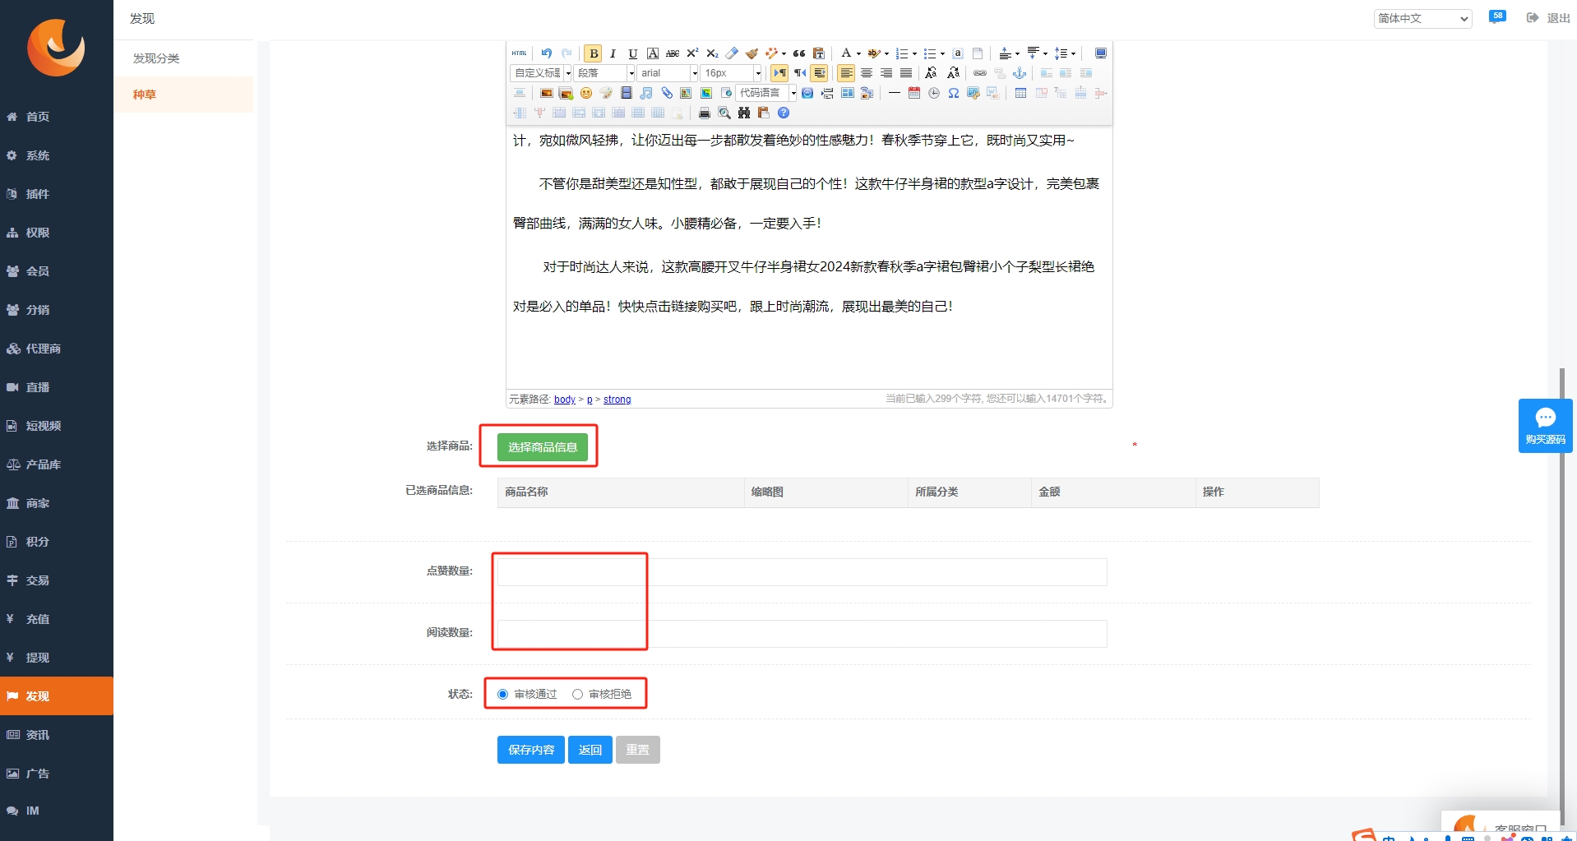
Task: Open the 代码语言 code language dropdown
Action: tap(765, 93)
